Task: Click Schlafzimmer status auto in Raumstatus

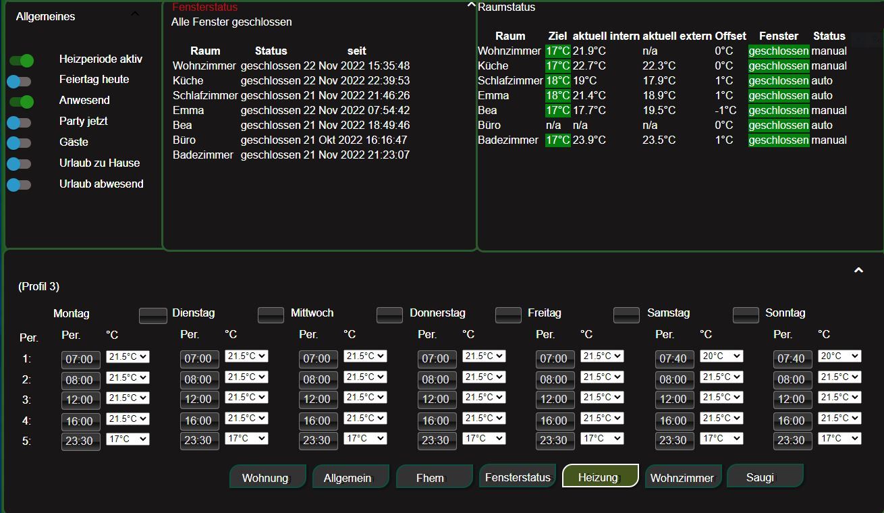Action: click(822, 81)
